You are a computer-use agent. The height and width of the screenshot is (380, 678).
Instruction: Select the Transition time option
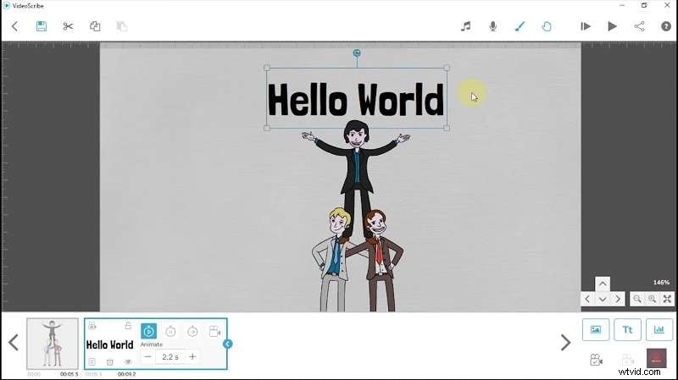(x=193, y=331)
